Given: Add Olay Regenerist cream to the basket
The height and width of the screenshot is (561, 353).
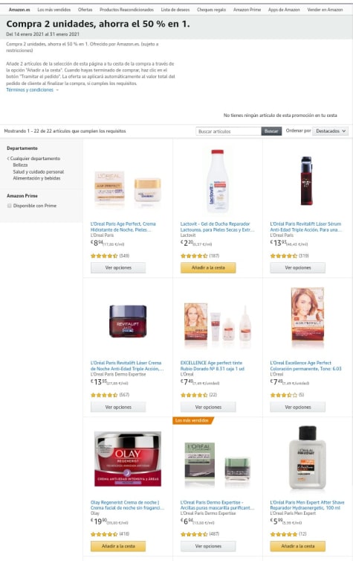Looking at the screenshot, I should 118,546.
